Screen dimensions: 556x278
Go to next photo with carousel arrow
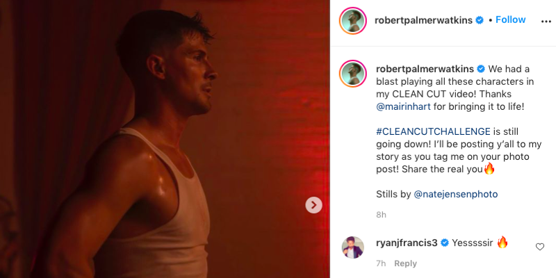[x=313, y=205]
